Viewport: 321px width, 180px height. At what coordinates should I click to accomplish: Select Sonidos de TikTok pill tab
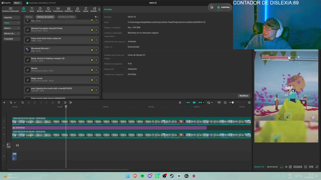pyautogui.click(x=67, y=17)
